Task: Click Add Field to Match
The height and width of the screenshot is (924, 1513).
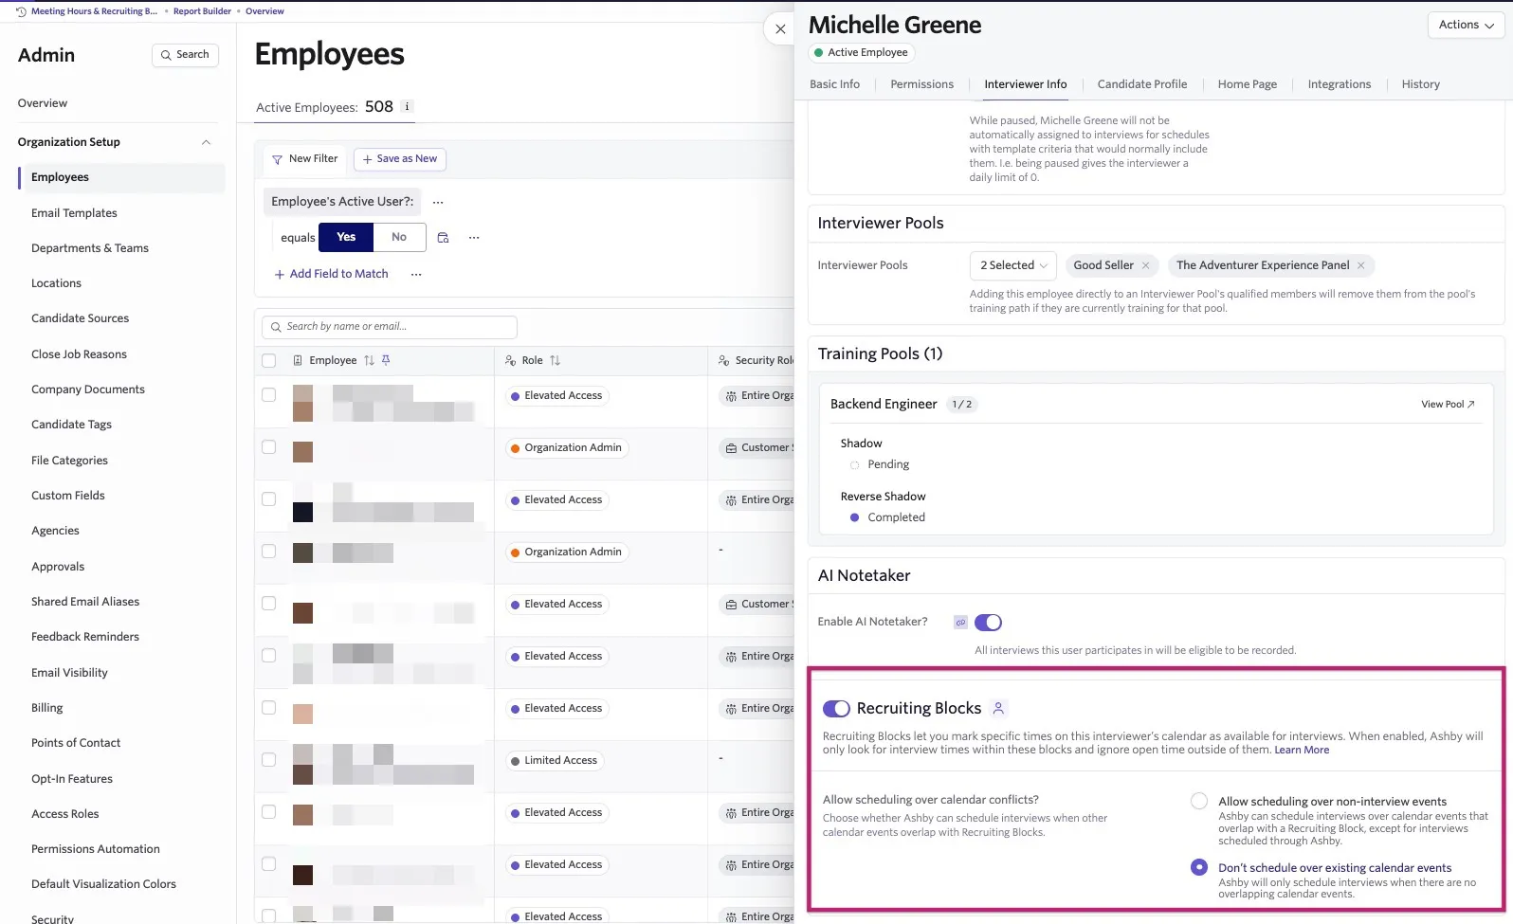Action: click(x=331, y=274)
